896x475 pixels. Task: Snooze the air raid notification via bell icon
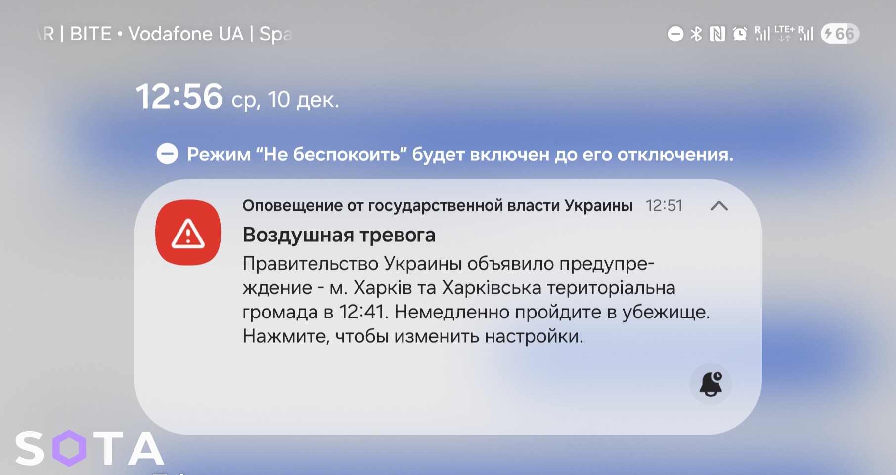pyautogui.click(x=711, y=384)
